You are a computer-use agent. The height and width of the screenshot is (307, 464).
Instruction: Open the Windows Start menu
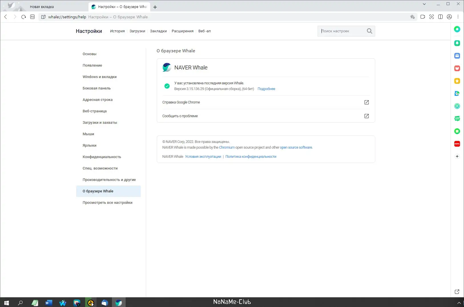tap(7, 303)
